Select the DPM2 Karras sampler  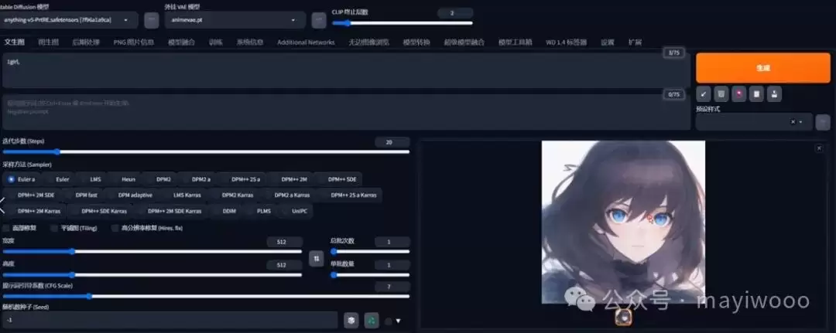point(233,195)
